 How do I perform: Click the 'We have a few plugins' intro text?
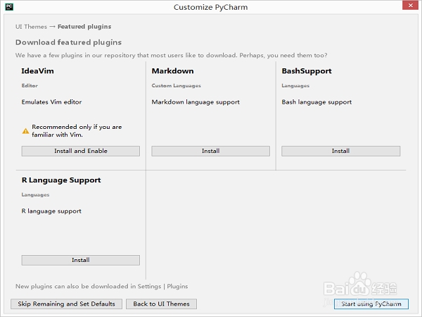[x=172, y=55]
